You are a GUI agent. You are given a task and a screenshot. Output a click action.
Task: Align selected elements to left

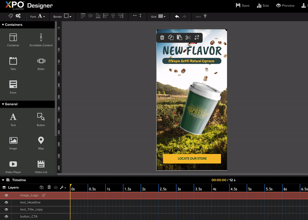(x=106, y=16)
